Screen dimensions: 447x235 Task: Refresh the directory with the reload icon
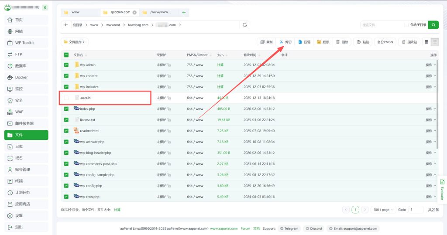click(245, 25)
